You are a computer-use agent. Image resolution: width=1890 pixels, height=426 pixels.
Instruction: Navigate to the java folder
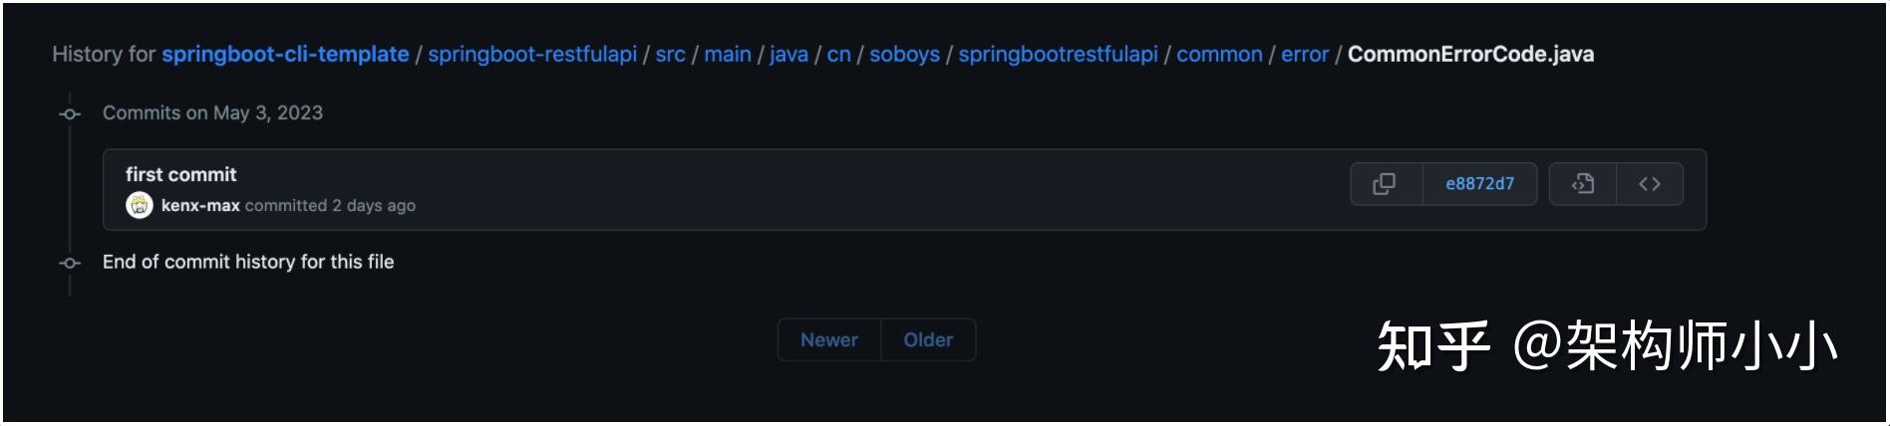tap(788, 54)
